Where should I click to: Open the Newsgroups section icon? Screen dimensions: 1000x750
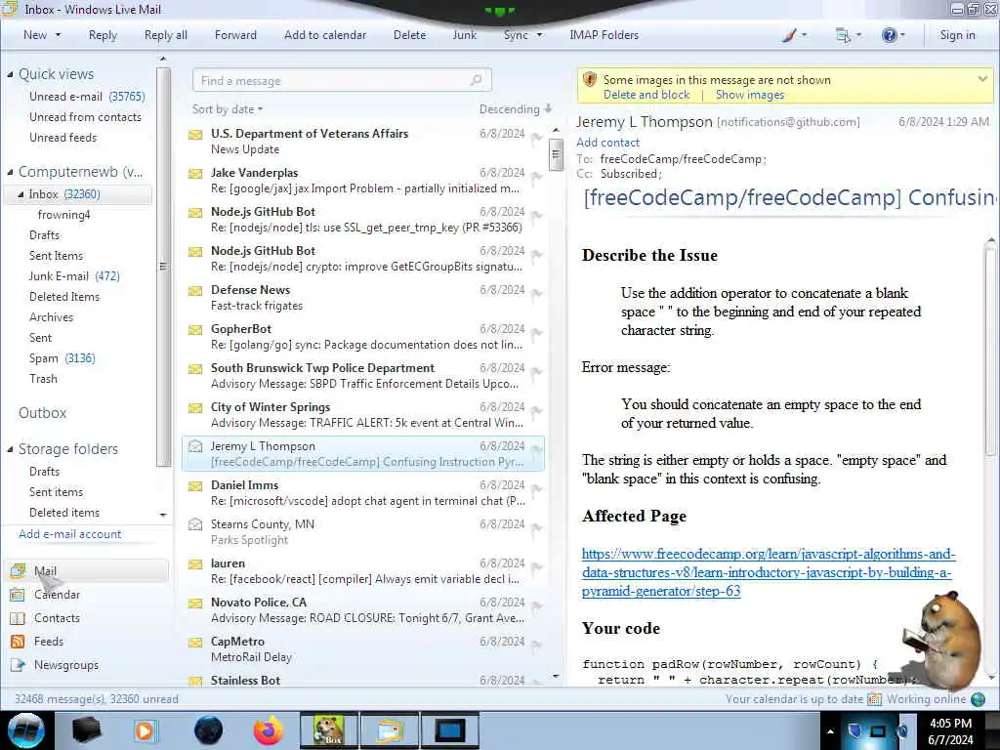pos(18,664)
